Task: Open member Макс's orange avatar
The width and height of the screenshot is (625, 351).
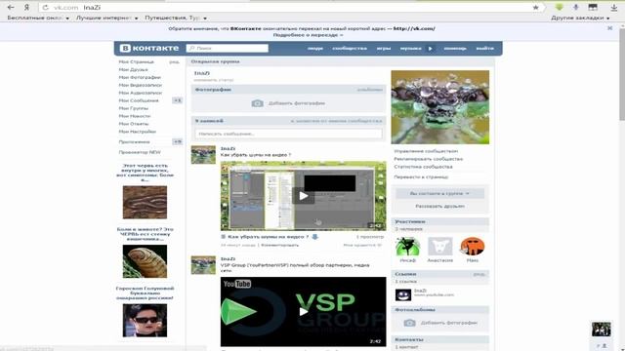Action: coord(473,247)
